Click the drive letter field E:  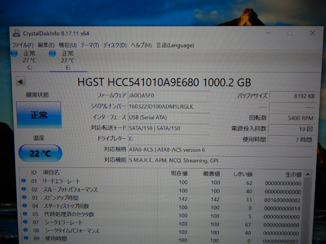click(168, 139)
